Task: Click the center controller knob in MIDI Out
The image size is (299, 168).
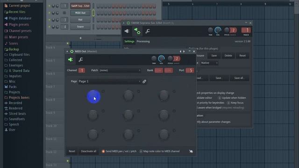Action: pos(128,115)
